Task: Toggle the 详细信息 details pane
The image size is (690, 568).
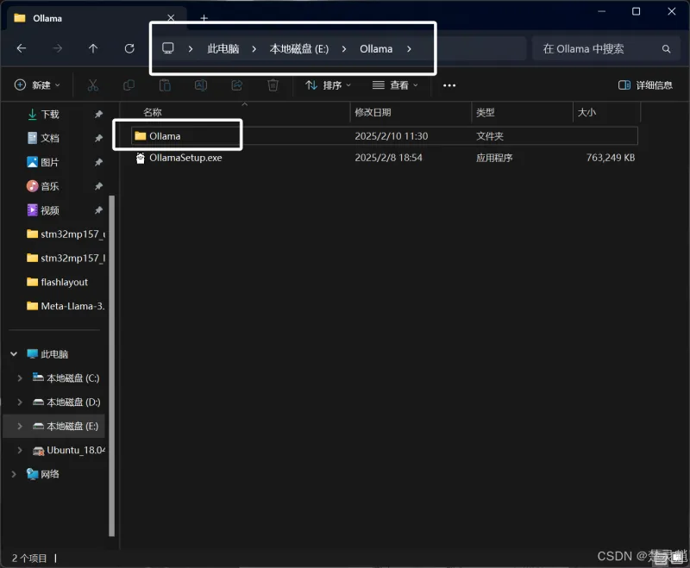Action: click(x=646, y=85)
